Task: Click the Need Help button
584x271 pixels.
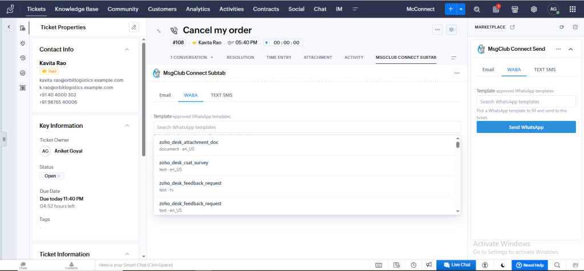Action: pos(530,265)
